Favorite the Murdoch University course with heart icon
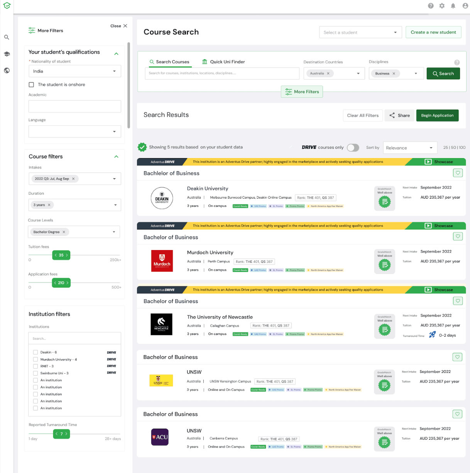The height and width of the screenshot is (473, 470). click(x=458, y=236)
